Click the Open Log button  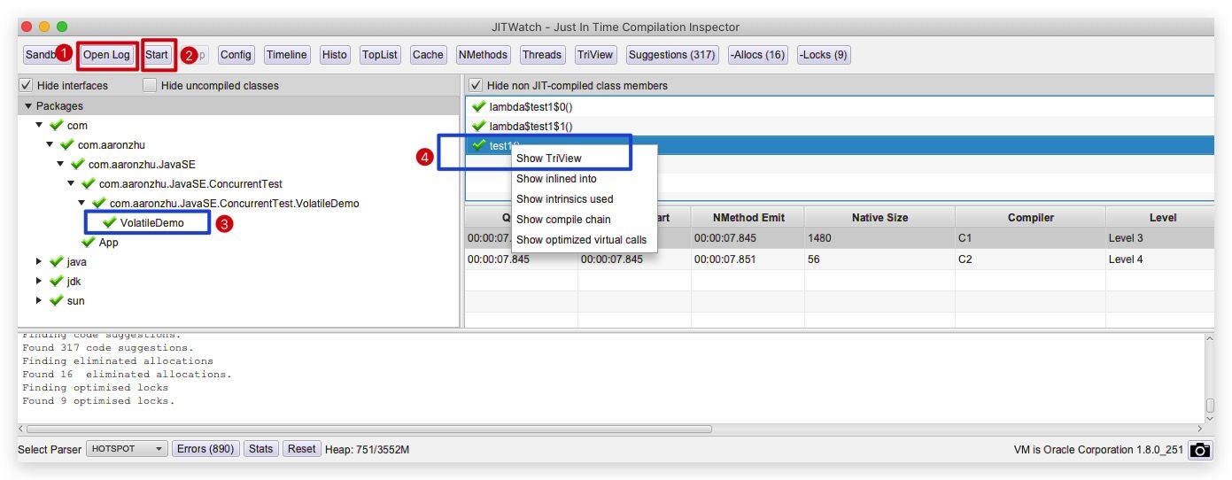click(x=106, y=55)
